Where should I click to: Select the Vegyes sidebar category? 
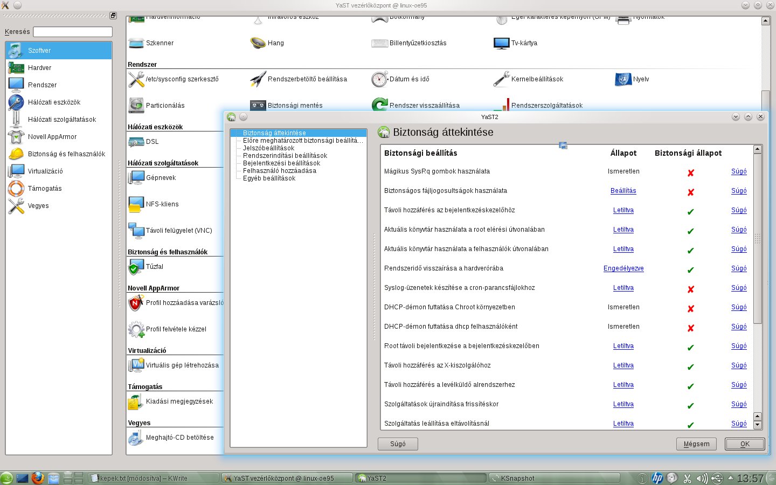click(59, 206)
